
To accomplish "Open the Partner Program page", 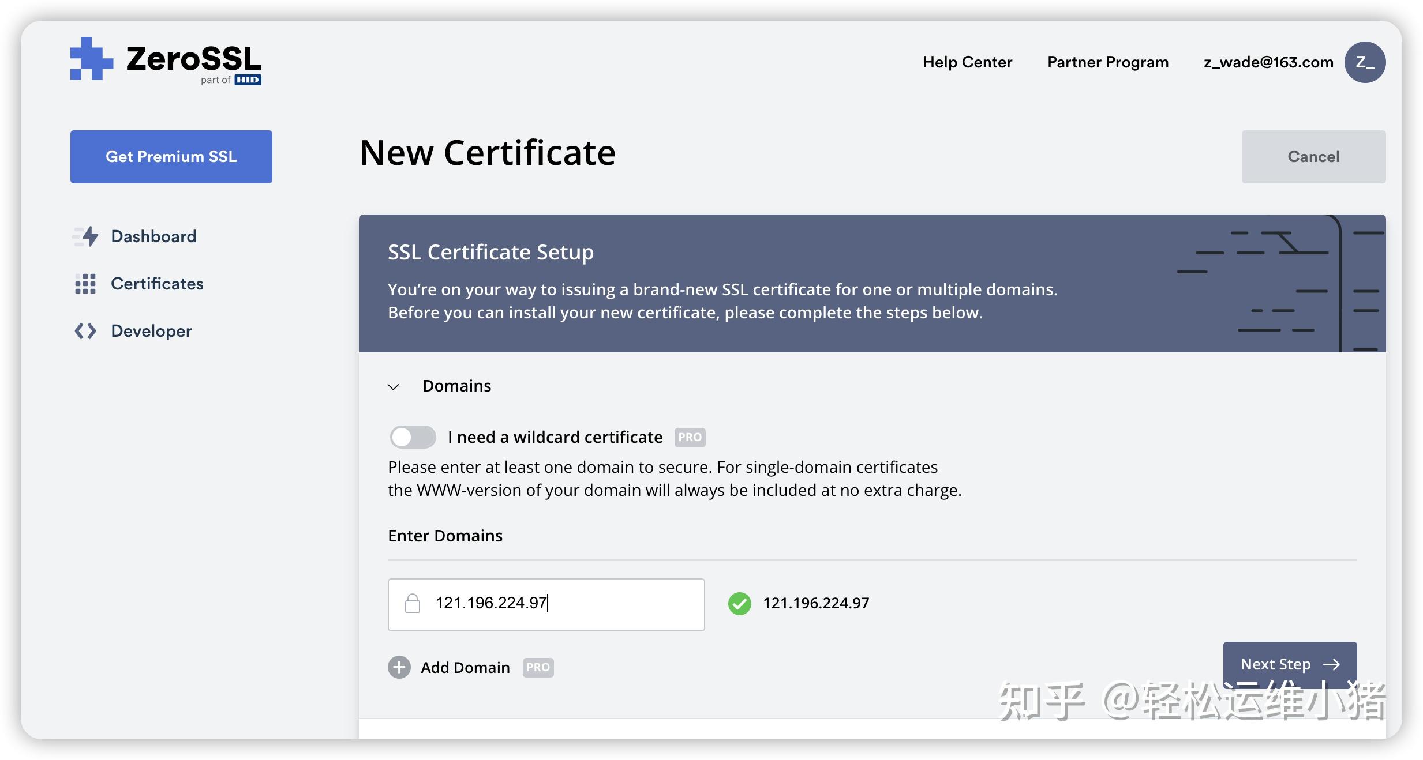I will tap(1107, 62).
